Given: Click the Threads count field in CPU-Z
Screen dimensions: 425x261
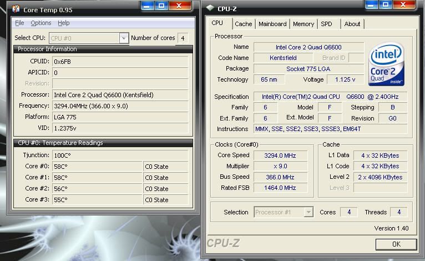Looking at the screenshot, I should click(399, 212).
